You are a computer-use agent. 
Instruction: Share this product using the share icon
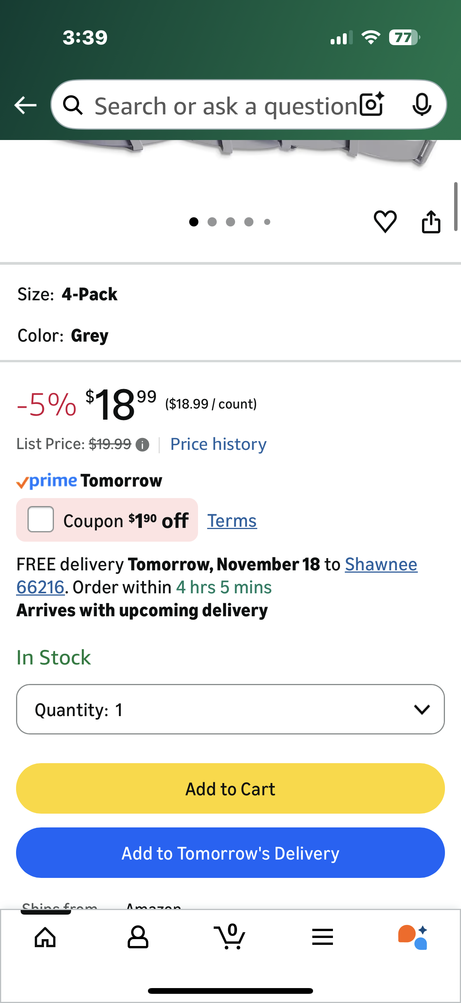click(431, 221)
